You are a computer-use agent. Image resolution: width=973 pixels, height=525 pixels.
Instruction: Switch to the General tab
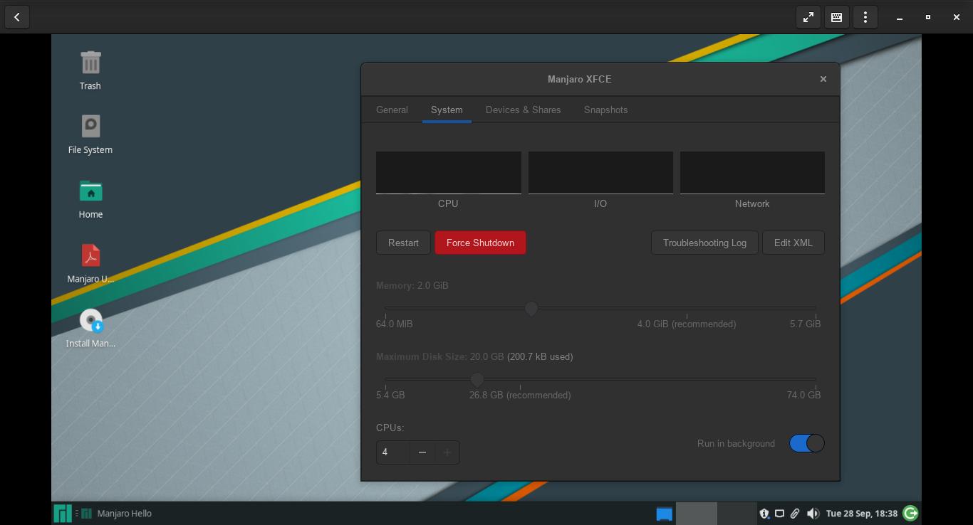(392, 110)
